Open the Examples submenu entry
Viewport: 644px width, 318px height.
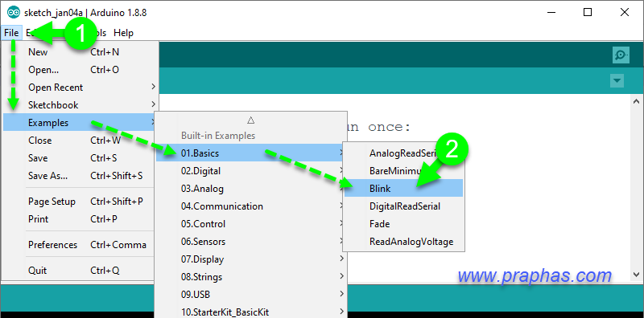click(80, 123)
